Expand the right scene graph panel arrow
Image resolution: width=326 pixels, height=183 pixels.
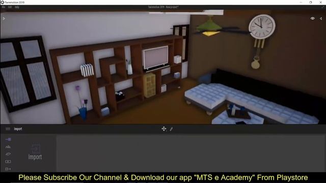tap(321, 18)
